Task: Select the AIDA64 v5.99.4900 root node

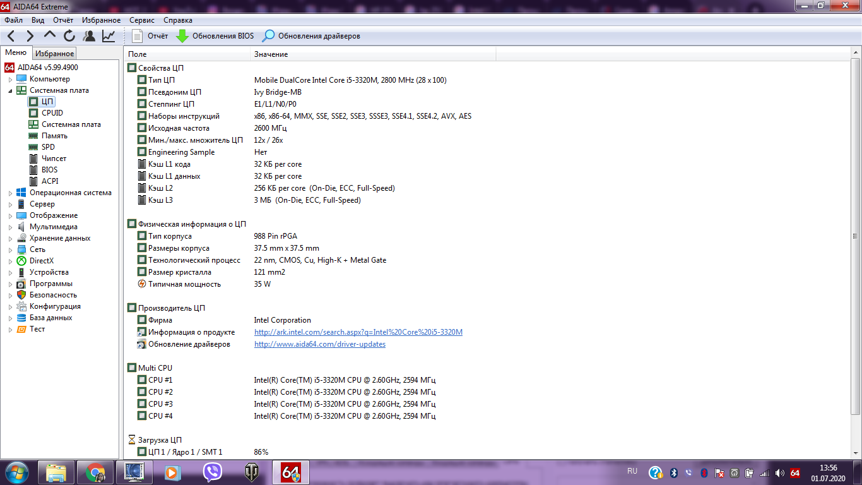Action: [x=48, y=68]
